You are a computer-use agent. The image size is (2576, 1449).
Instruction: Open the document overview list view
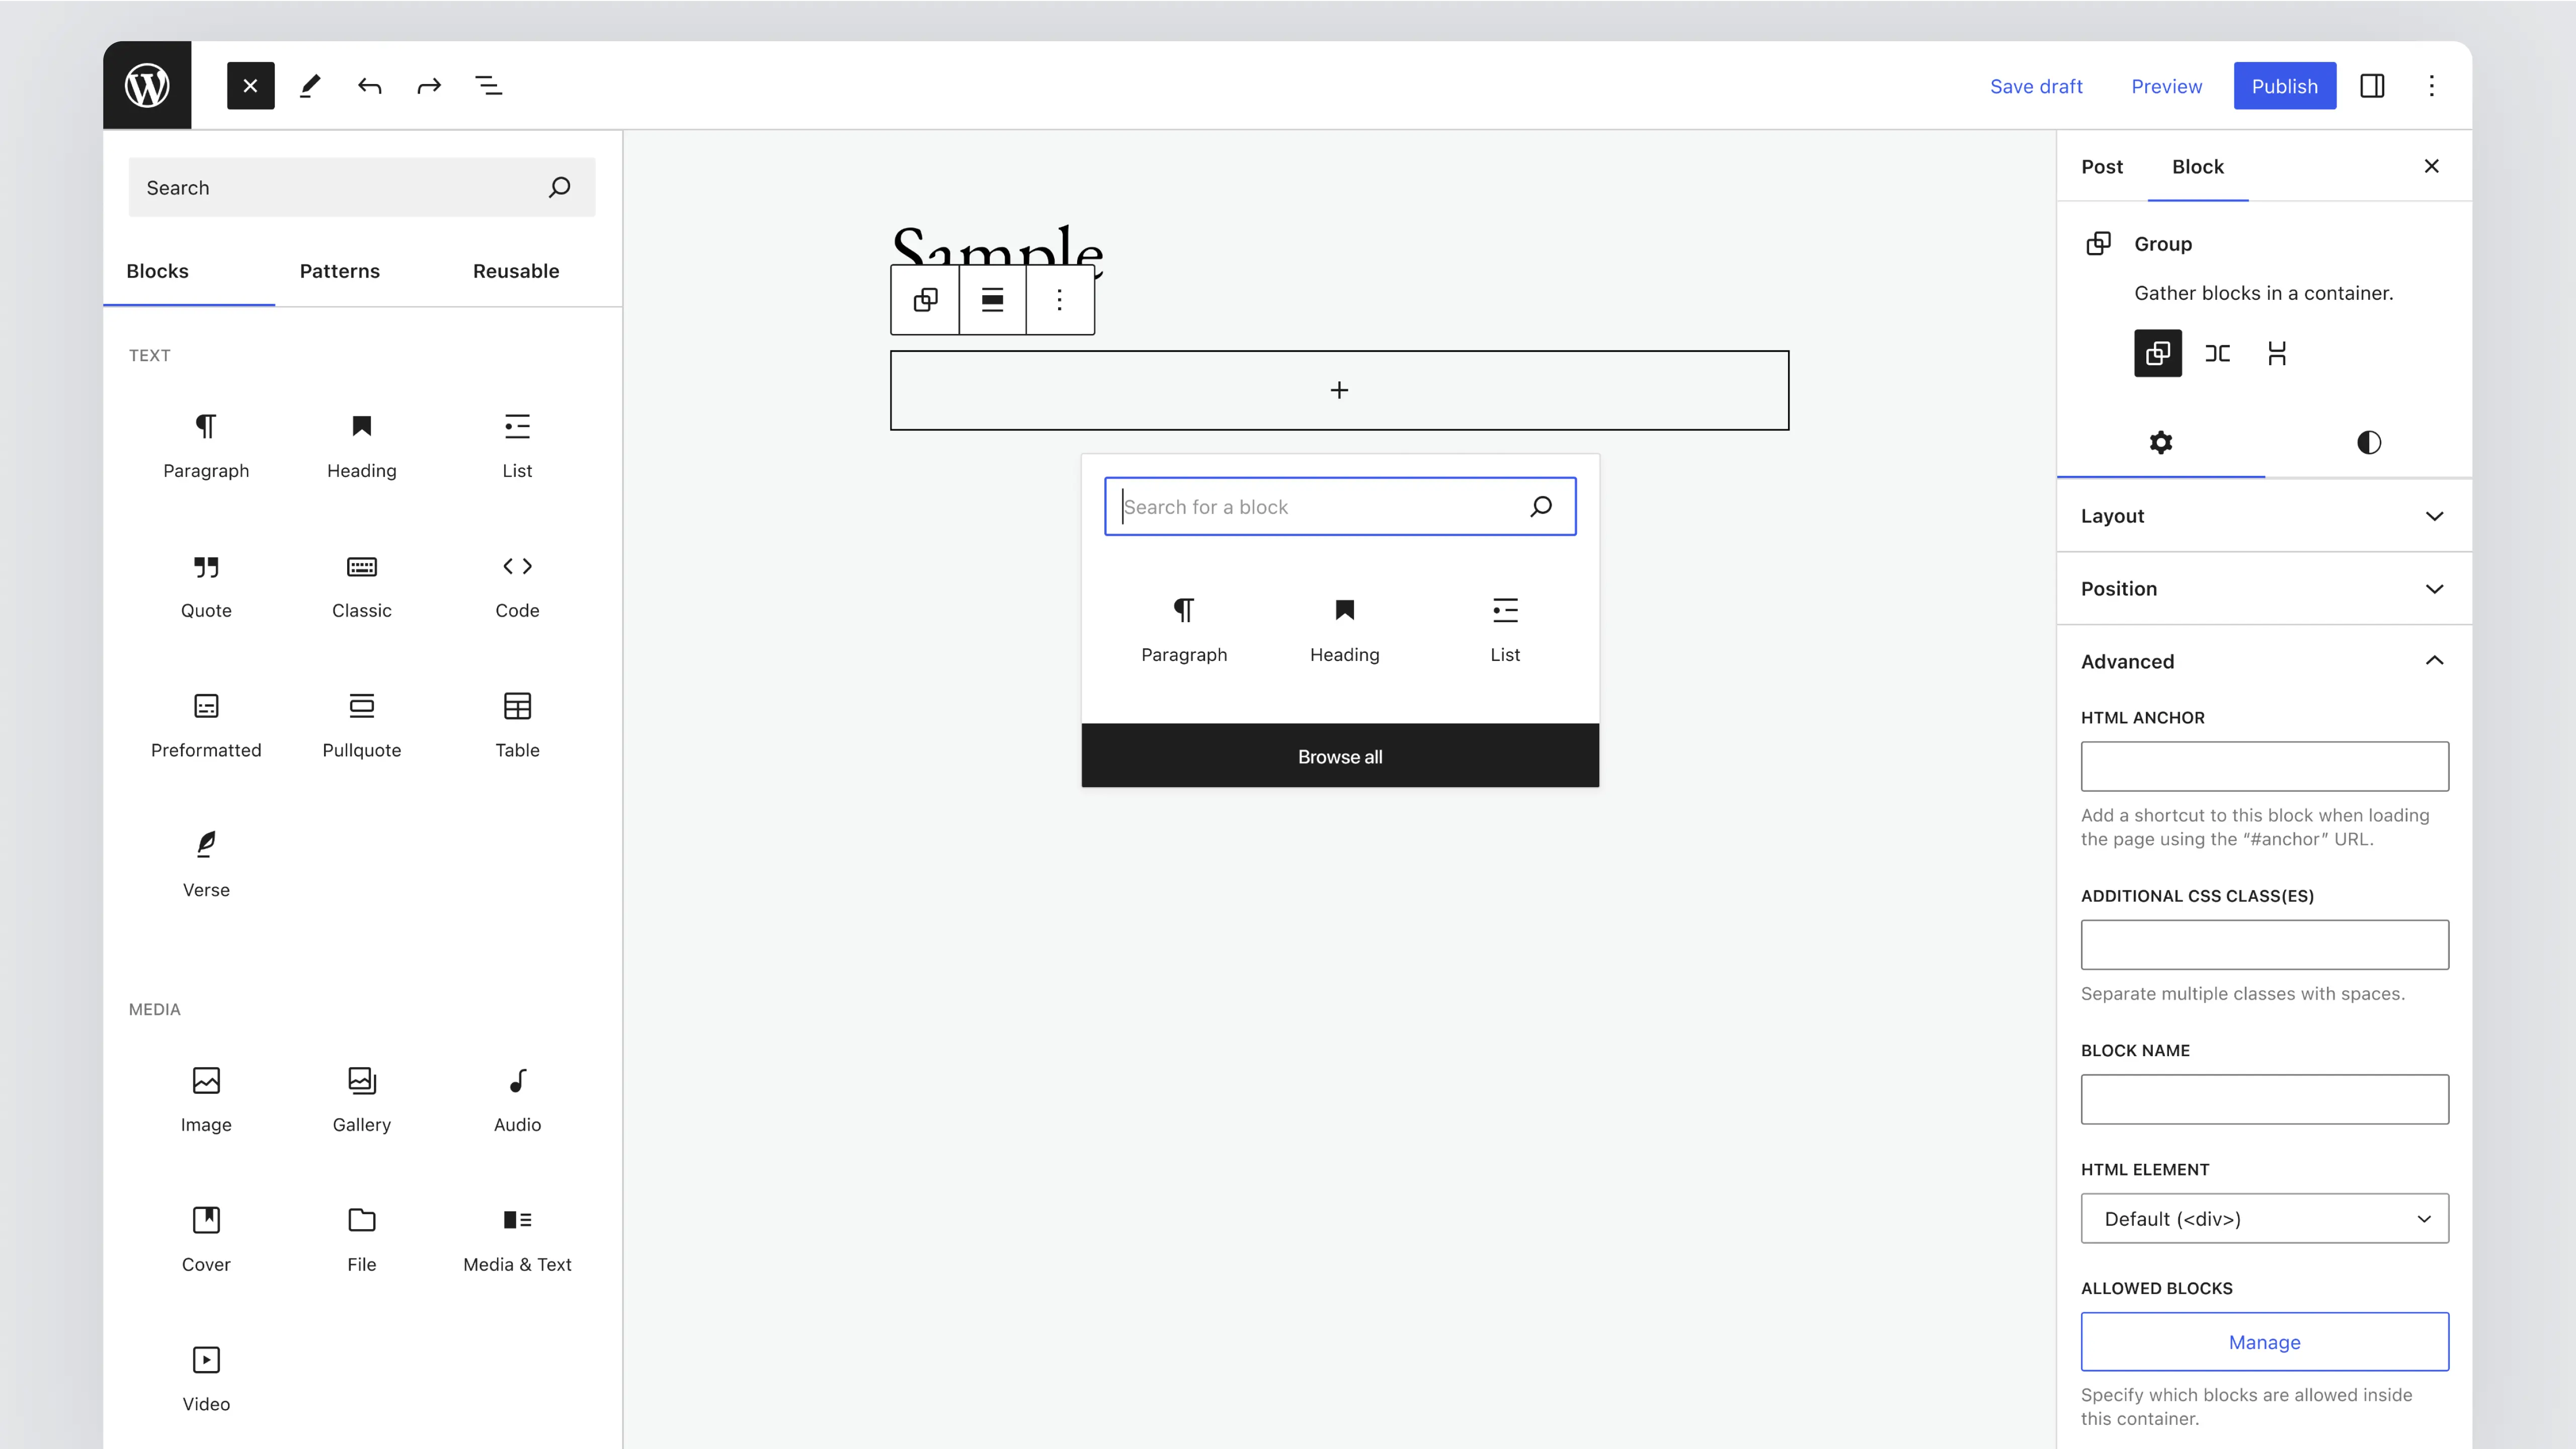point(488,86)
